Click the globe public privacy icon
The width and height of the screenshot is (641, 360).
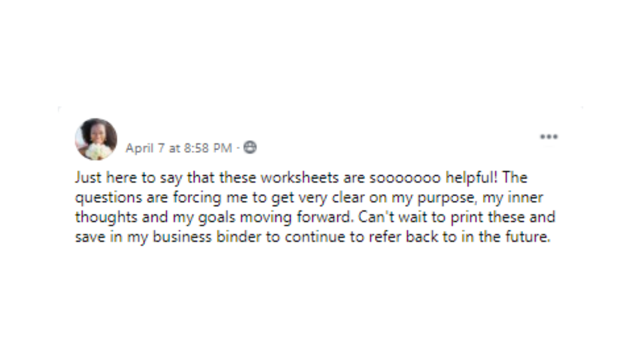(250, 147)
